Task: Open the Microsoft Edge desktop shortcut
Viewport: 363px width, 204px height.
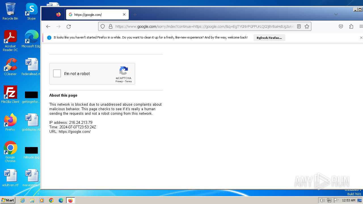Action: pyautogui.click(x=31, y=39)
